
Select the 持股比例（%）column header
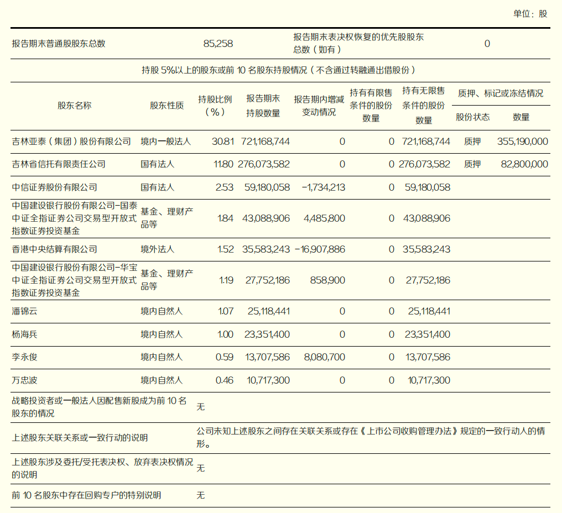(x=215, y=106)
